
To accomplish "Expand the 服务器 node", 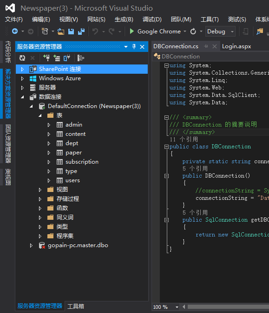I will [x=22, y=88].
